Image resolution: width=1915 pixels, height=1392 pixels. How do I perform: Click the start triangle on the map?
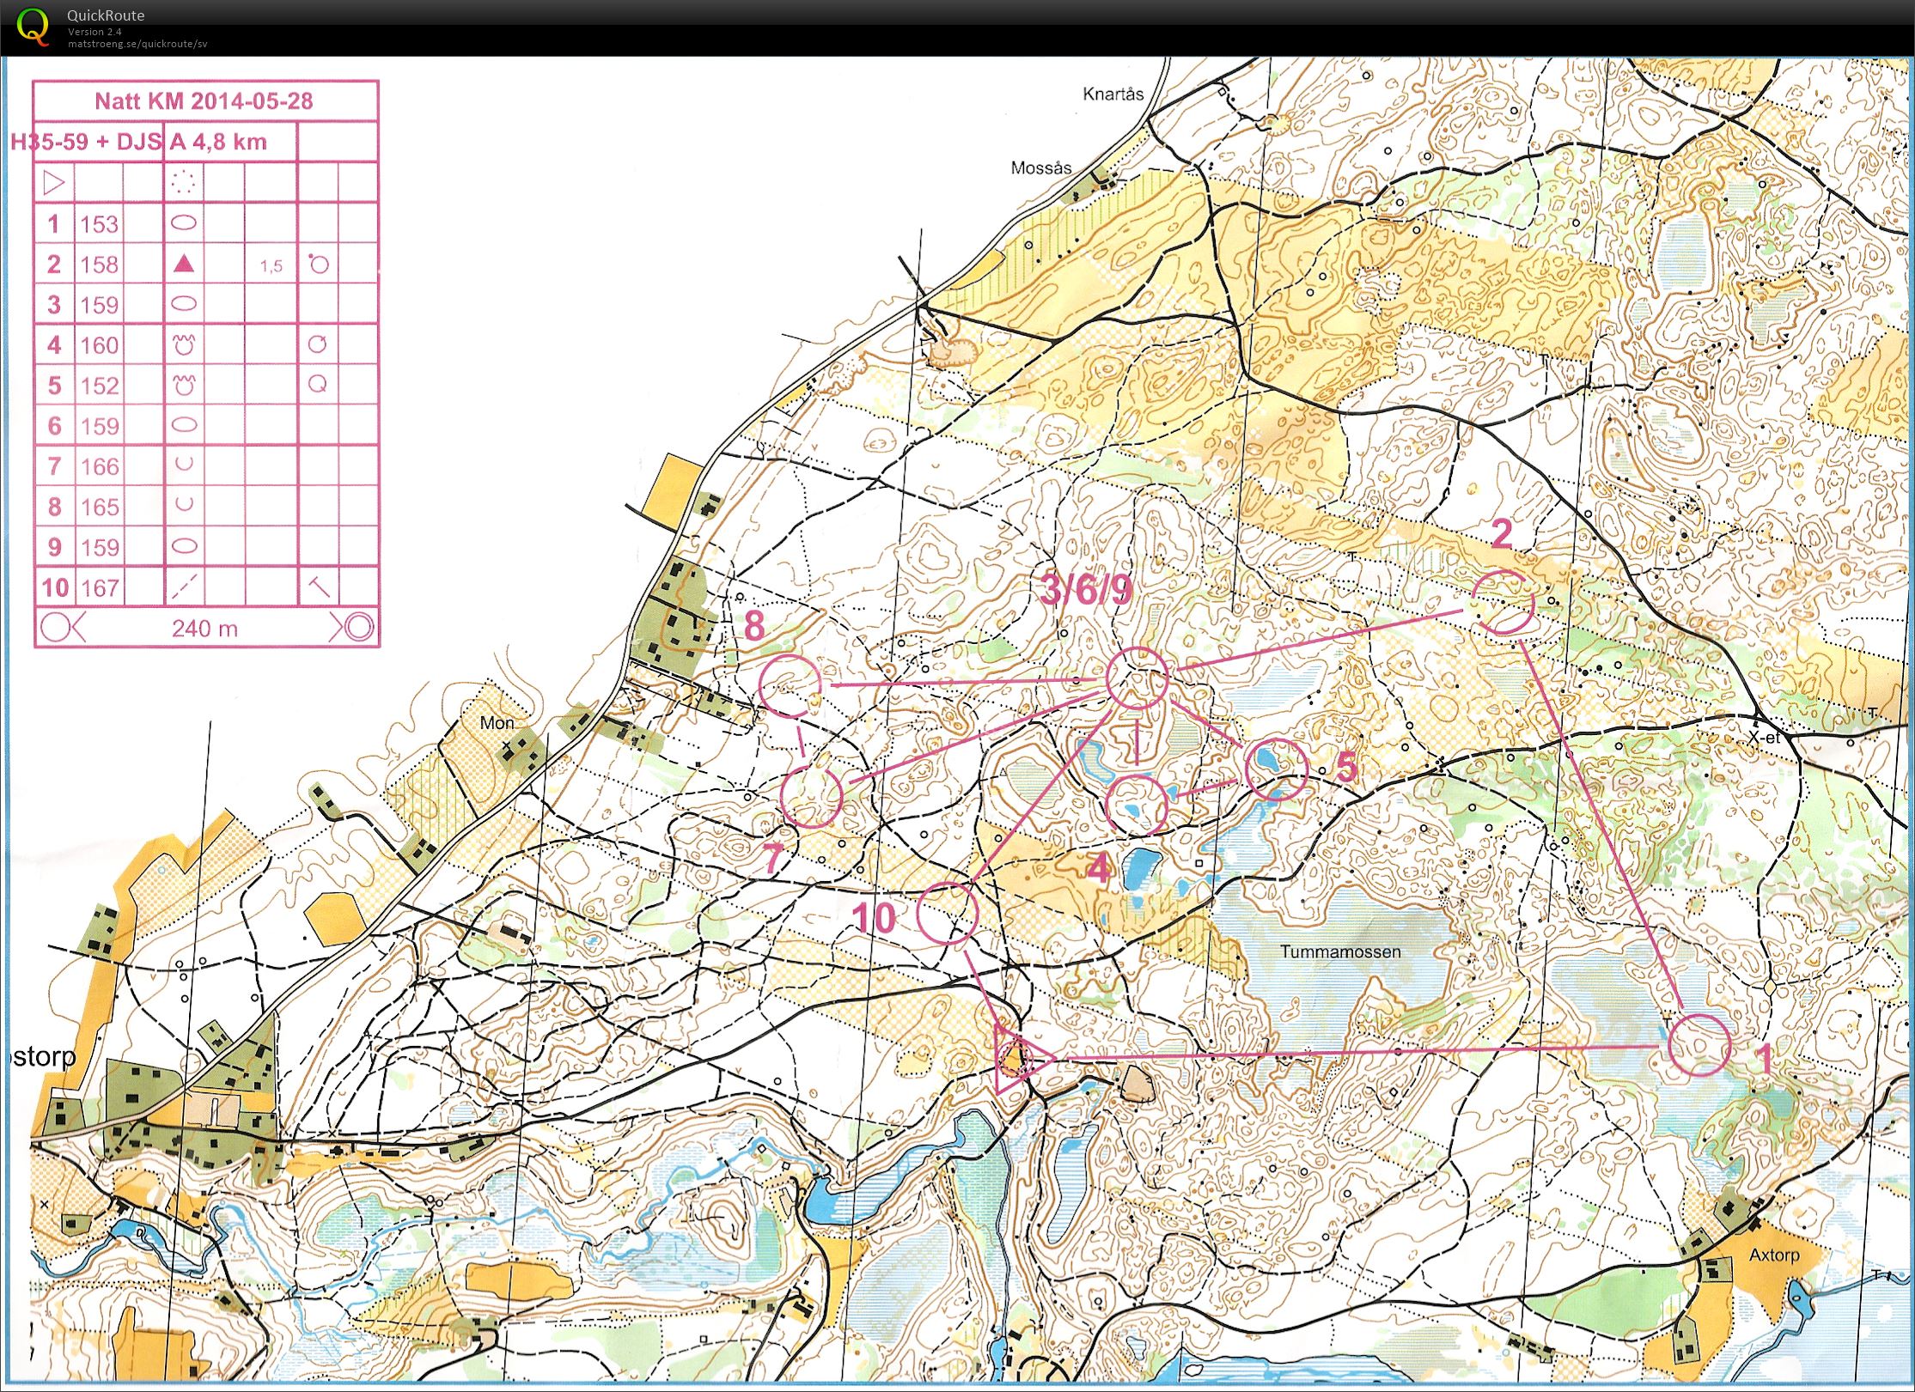1021,1058
